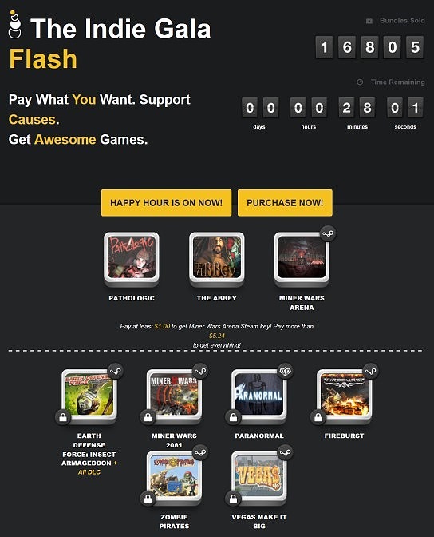Click the lock icon on Miner Wars 2081
Image resolution: width=434 pixels, height=537 pixels.
pos(148,417)
